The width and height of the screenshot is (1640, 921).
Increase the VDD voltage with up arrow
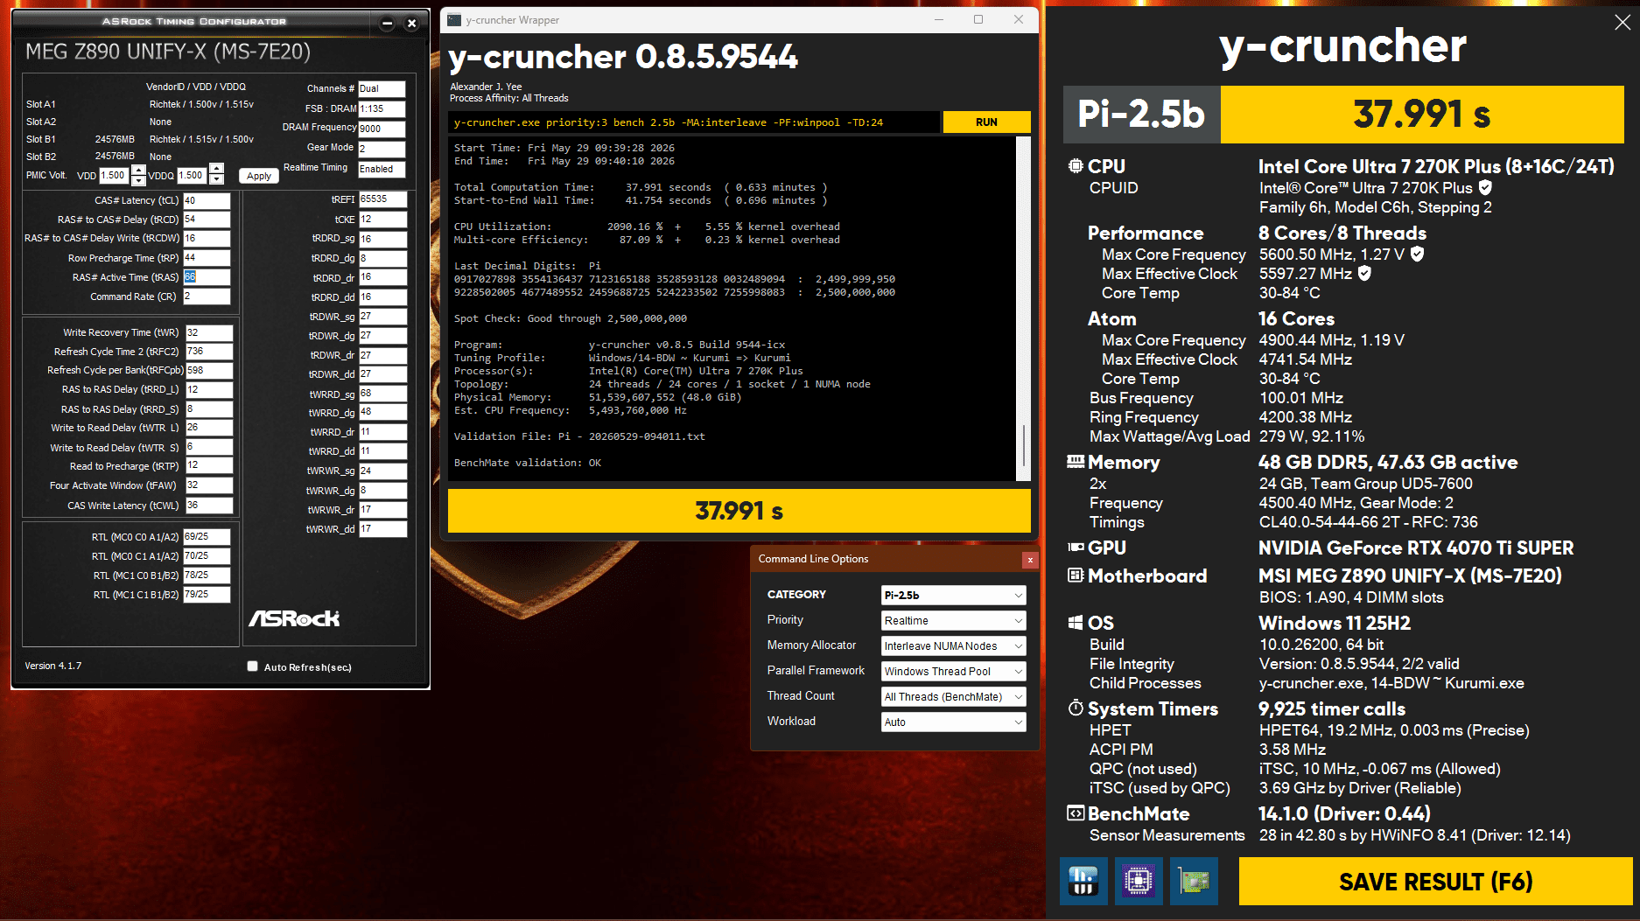coord(138,170)
